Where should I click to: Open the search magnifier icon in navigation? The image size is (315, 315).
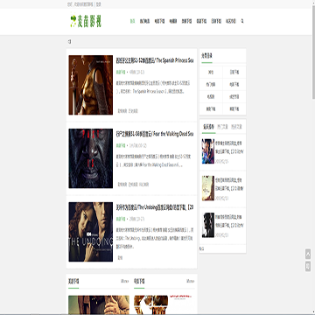[242, 21]
